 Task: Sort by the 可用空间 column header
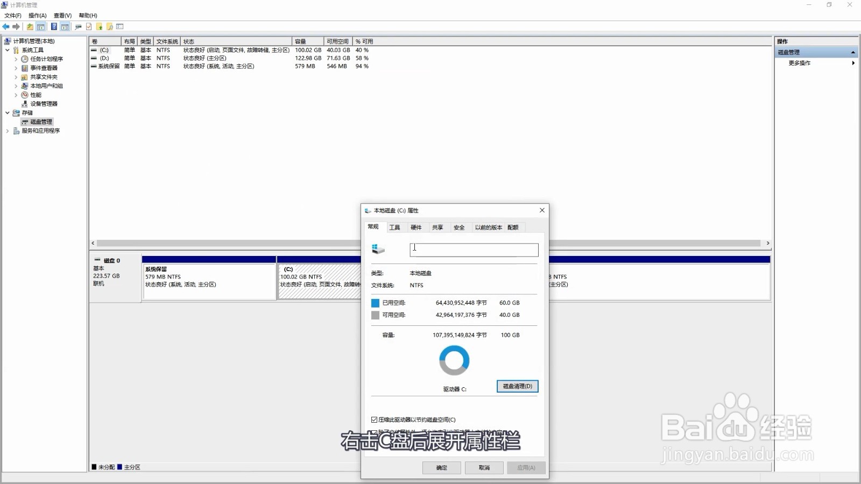point(338,41)
